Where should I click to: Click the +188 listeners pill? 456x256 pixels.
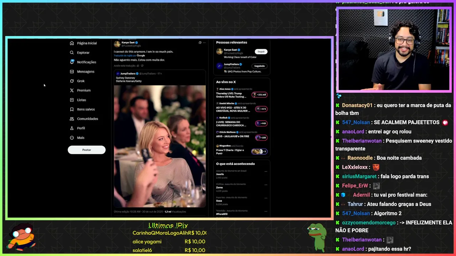261,137
